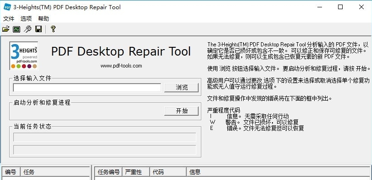
Task: Click the PDF Desktop Repair Tool heading
Action: [x=121, y=51]
